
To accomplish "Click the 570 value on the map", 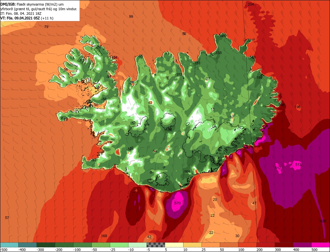I will (x=178, y=203).
